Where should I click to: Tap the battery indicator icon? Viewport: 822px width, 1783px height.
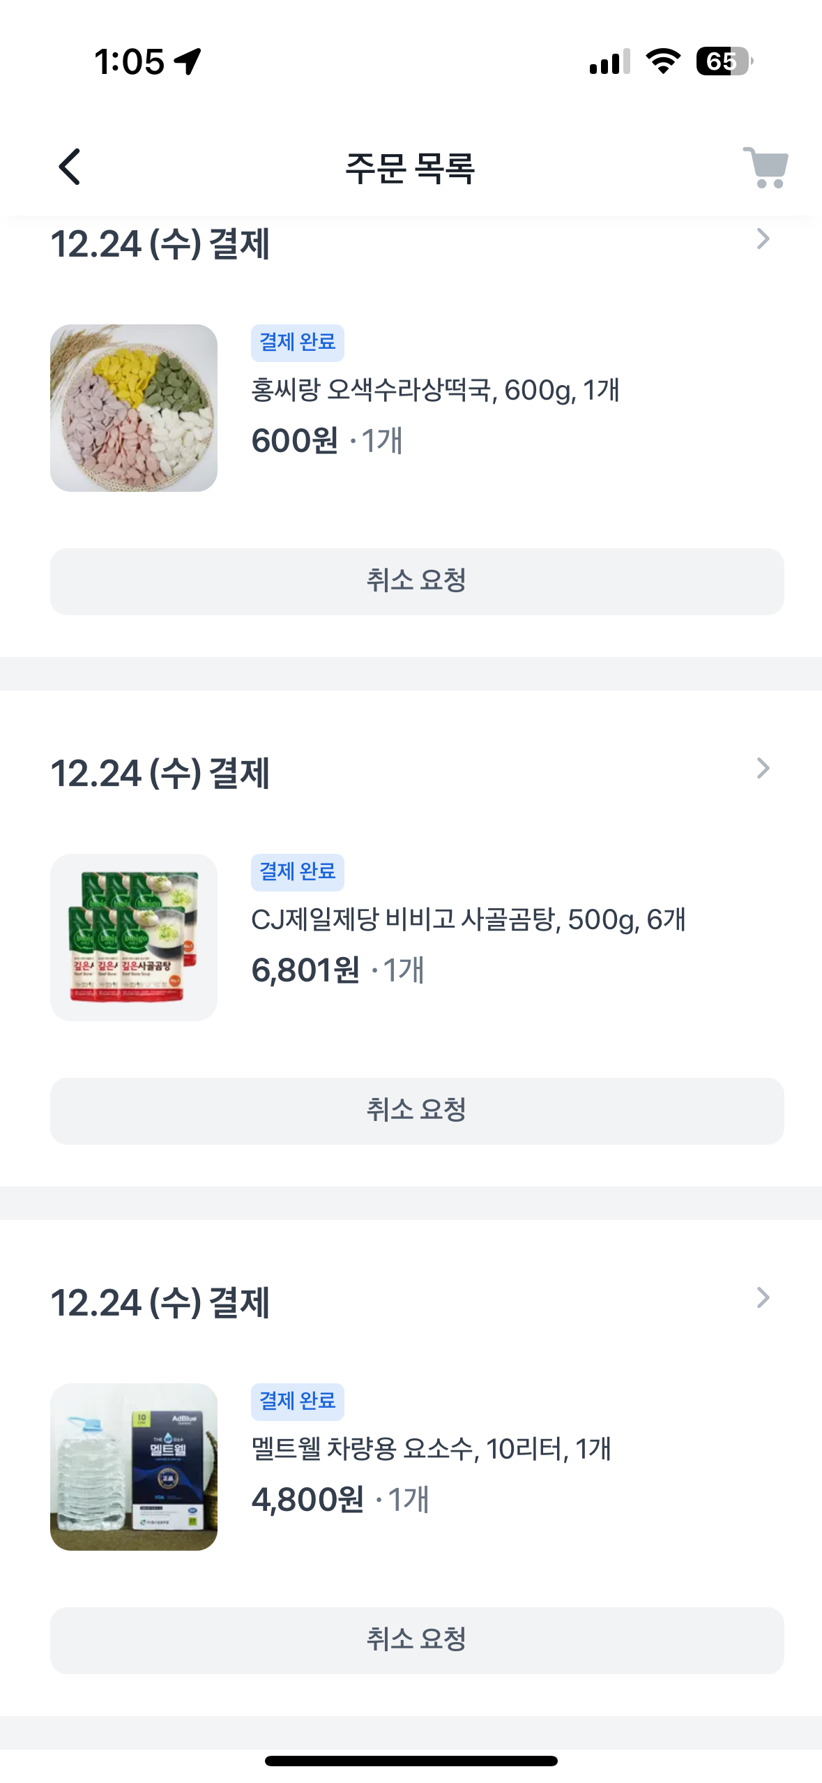tap(723, 61)
